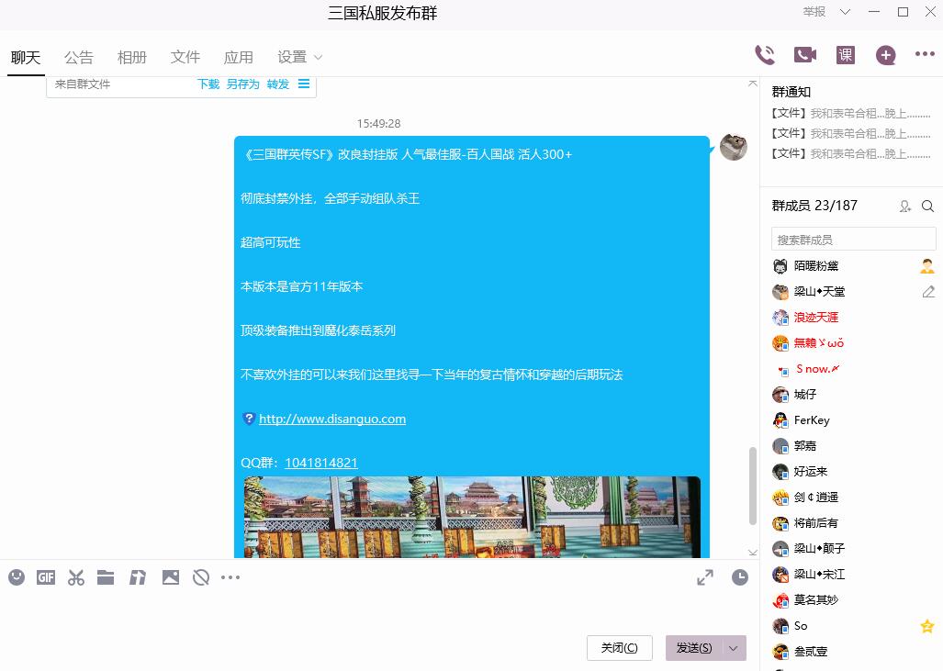Expand the input box to full size
Screen dimensions: 943x671
tap(705, 577)
